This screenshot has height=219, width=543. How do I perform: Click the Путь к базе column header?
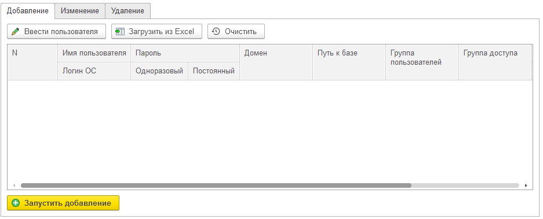349,62
